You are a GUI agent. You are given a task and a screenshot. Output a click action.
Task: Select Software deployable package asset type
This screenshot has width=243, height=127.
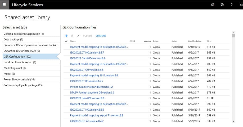[x=23, y=85]
